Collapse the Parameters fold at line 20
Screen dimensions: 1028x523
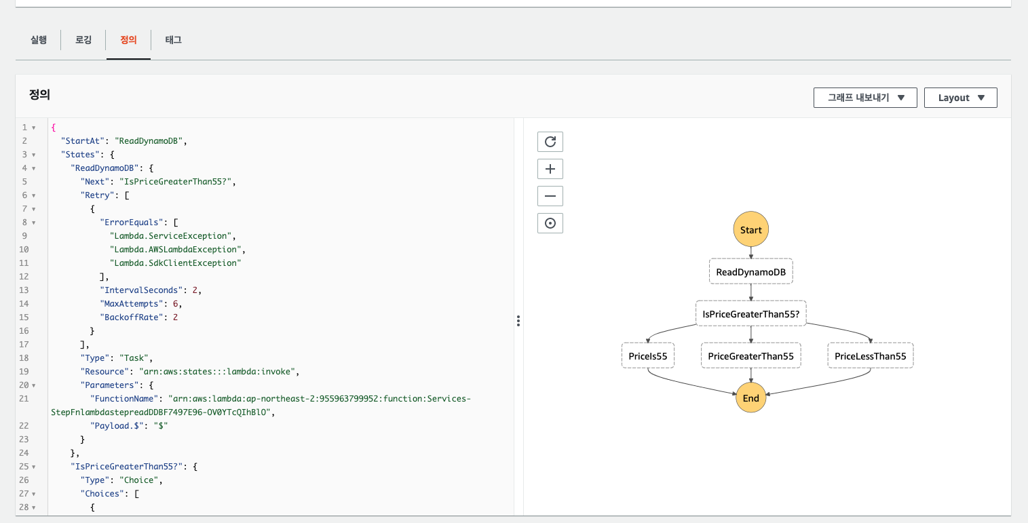click(x=34, y=385)
